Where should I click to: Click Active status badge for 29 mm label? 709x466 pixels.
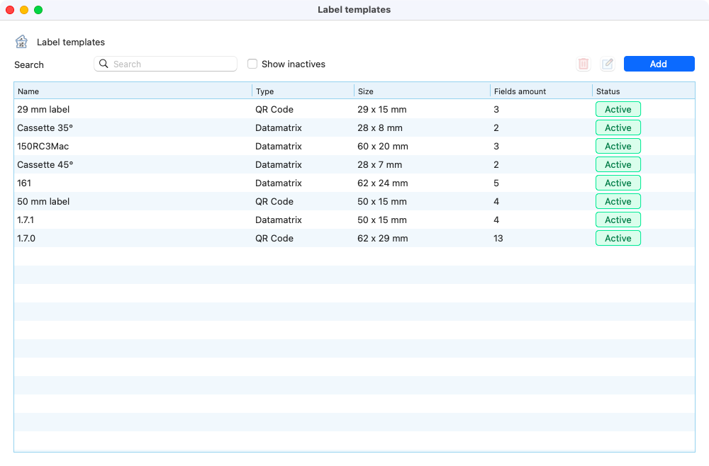click(618, 109)
